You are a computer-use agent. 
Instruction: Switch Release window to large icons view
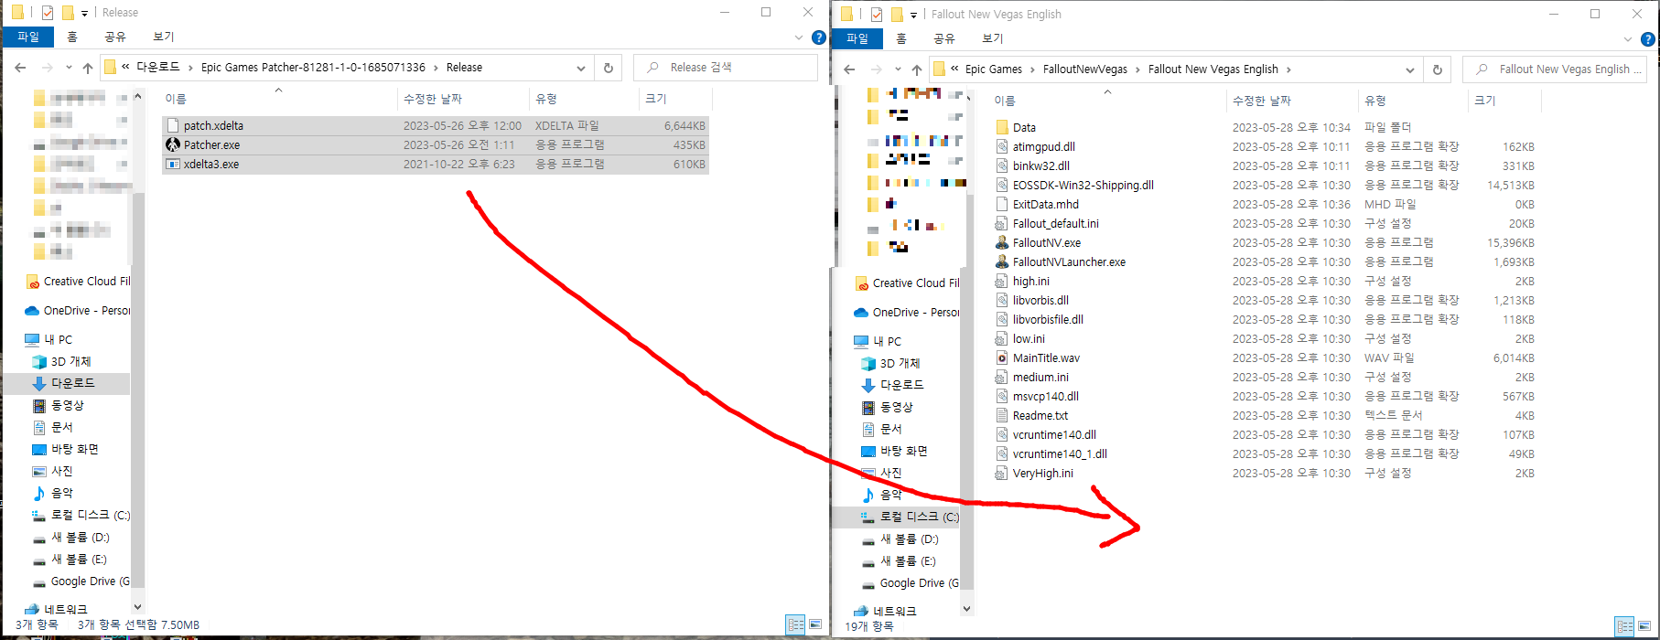(815, 624)
